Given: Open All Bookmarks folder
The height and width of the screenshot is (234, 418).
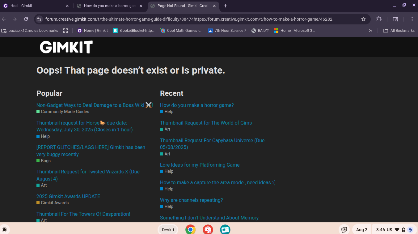Looking at the screenshot, I should [399, 31].
